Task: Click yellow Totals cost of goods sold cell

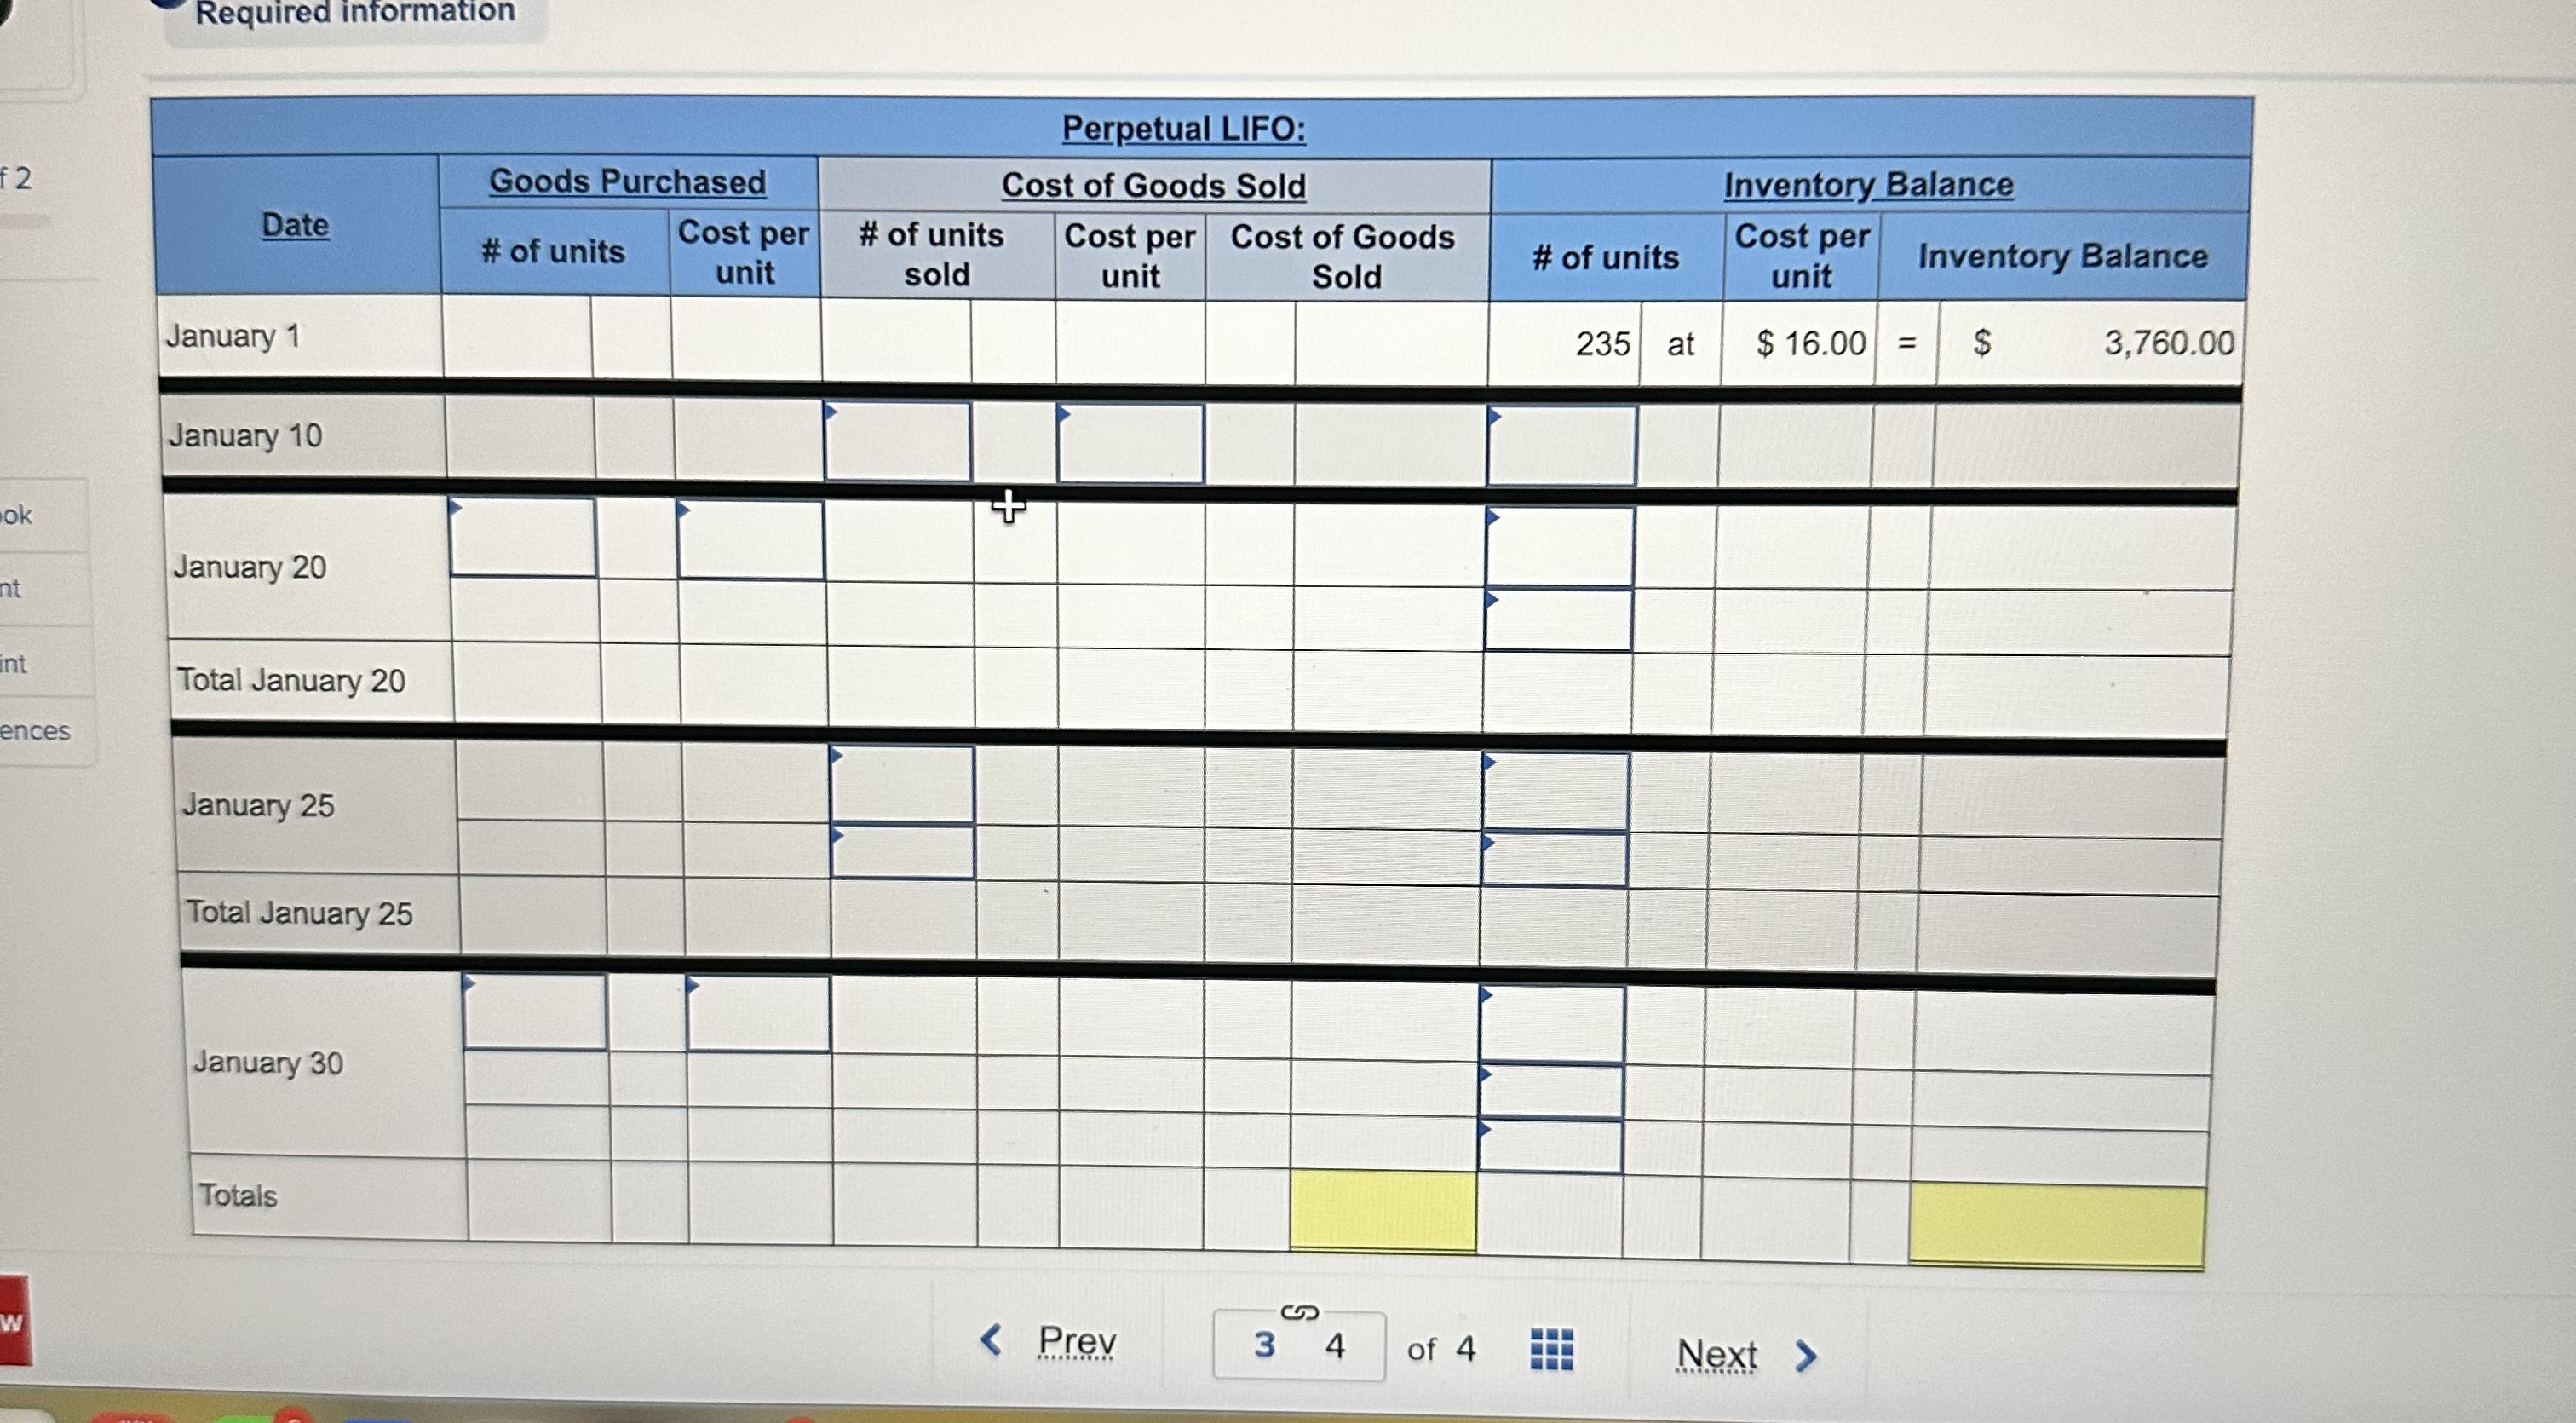Action: pos(1383,1210)
